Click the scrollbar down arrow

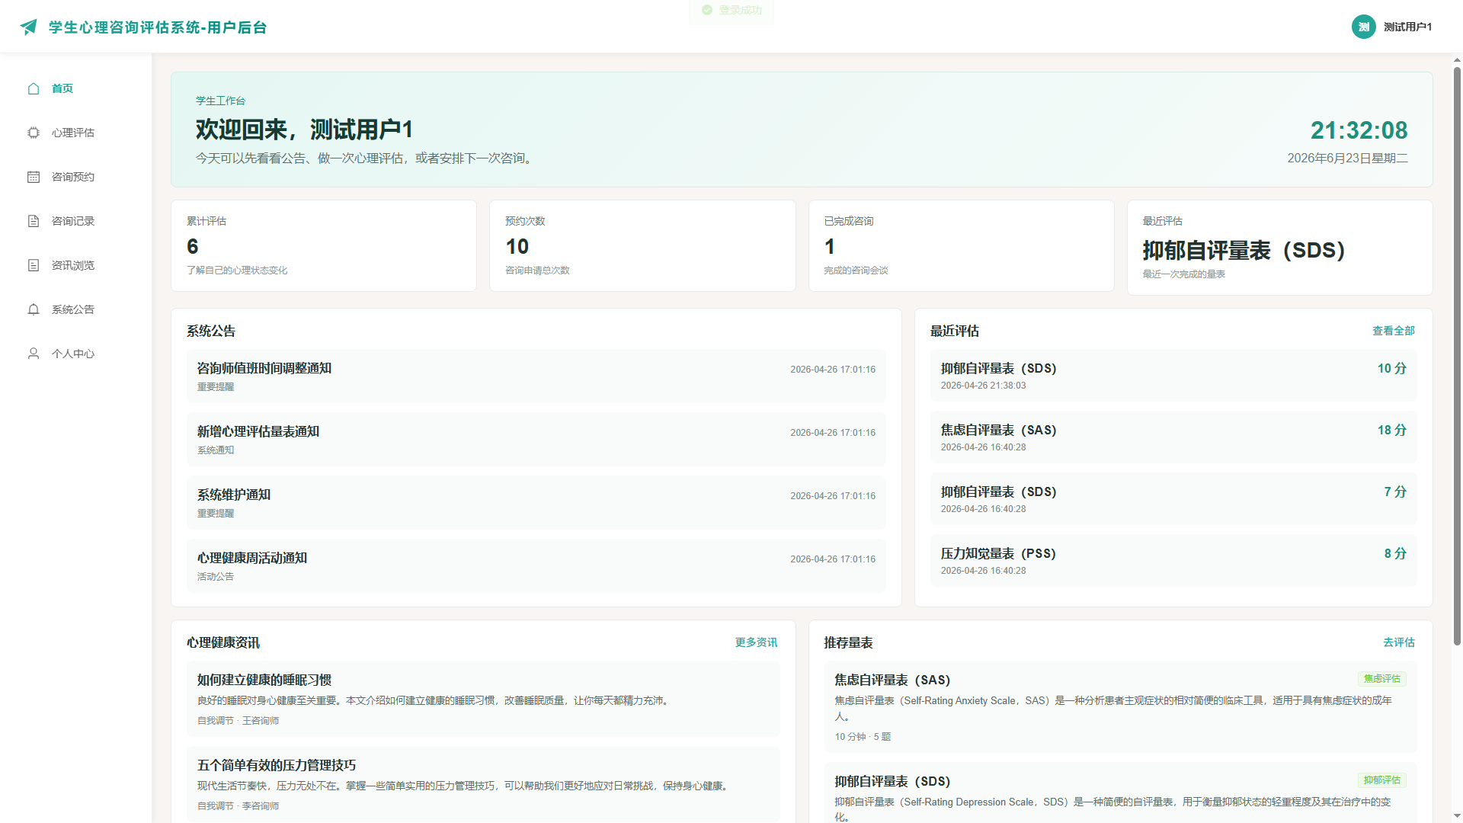pos(1457,817)
